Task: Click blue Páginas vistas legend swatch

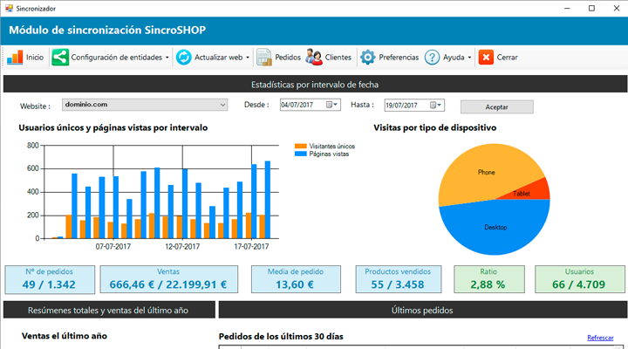Action: (x=300, y=154)
